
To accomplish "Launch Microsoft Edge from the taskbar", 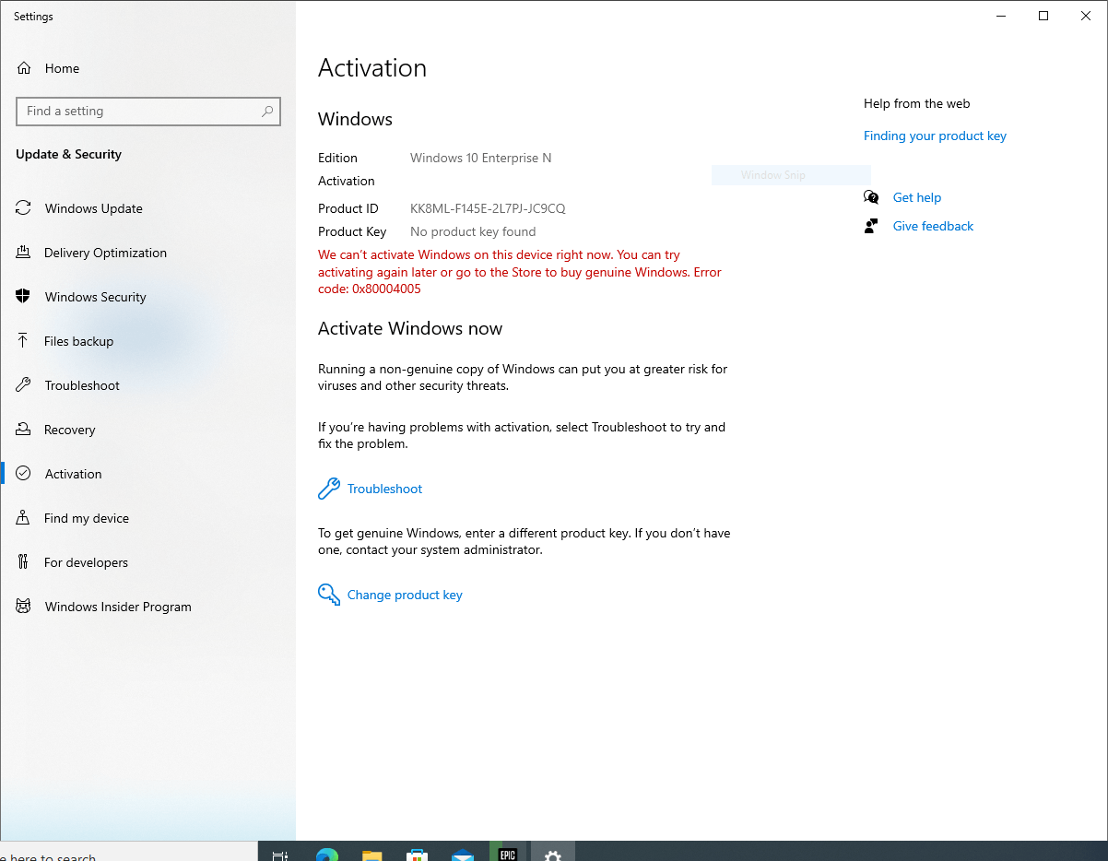I will coord(326,855).
